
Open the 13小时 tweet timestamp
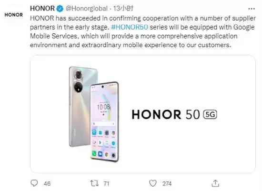point(123,9)
